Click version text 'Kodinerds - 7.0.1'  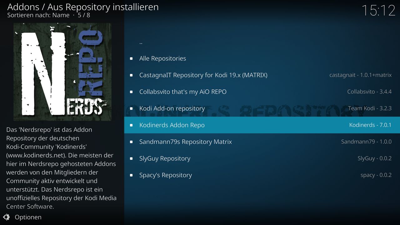(370, 125)
